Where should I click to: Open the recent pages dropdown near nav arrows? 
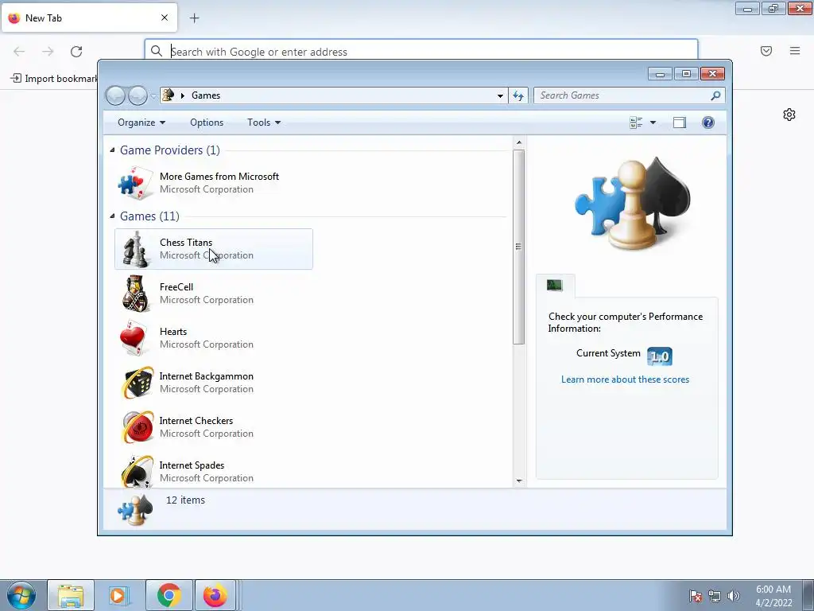click(153, 96)
